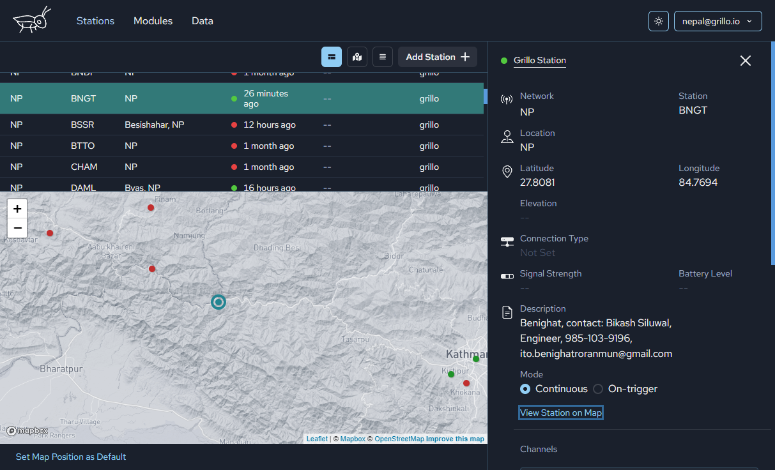This screenshot has width=775, height=470.
Task: Click View Station on Map button
Action: tap(561, 413)
